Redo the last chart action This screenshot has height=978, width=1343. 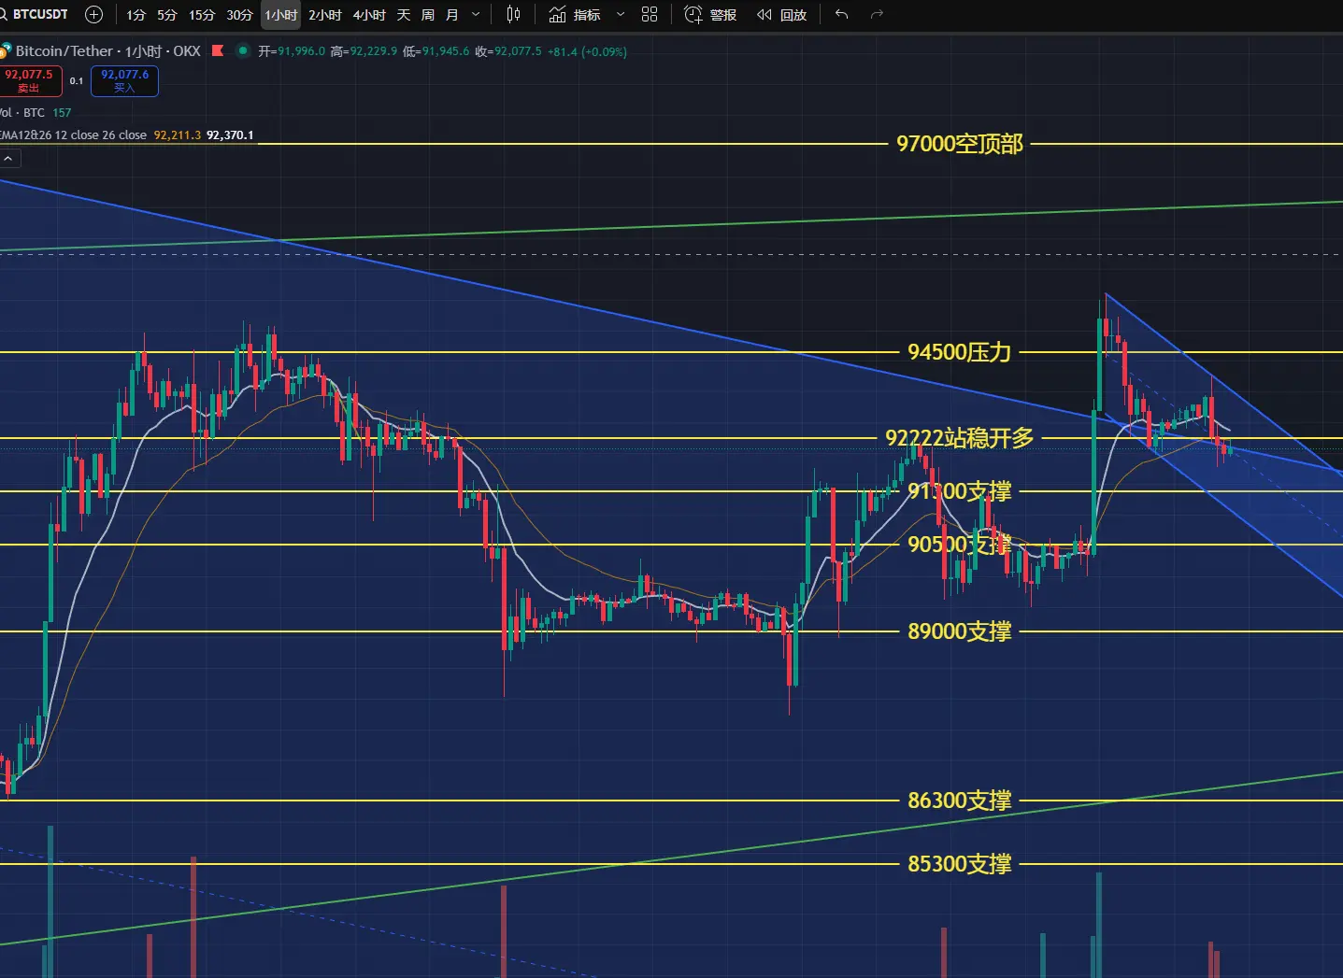(877, 14)
